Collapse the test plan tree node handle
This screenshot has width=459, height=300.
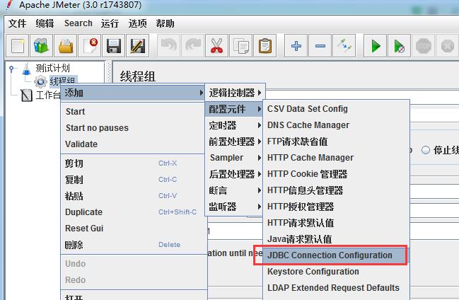coord(11,69)
